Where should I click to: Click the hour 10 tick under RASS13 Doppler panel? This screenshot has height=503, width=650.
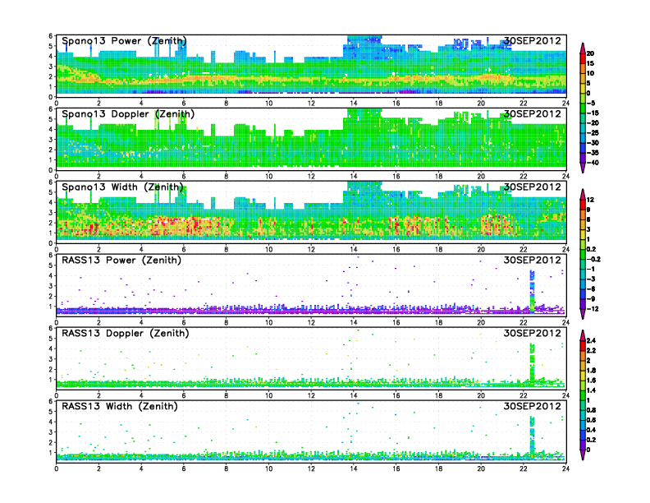pos(268,395)
